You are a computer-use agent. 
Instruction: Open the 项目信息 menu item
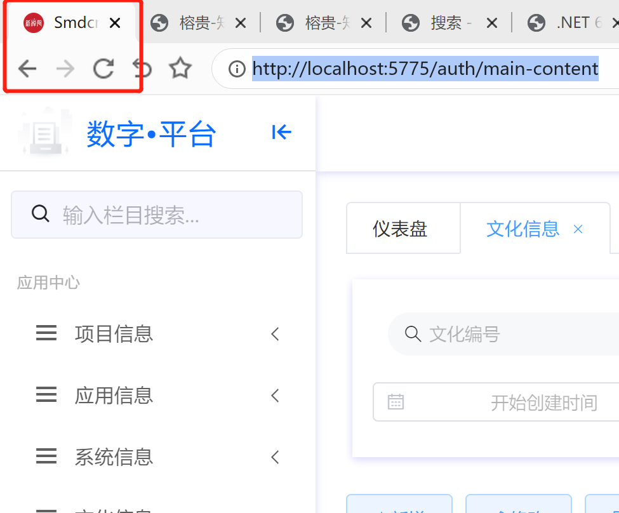[157, 334]
